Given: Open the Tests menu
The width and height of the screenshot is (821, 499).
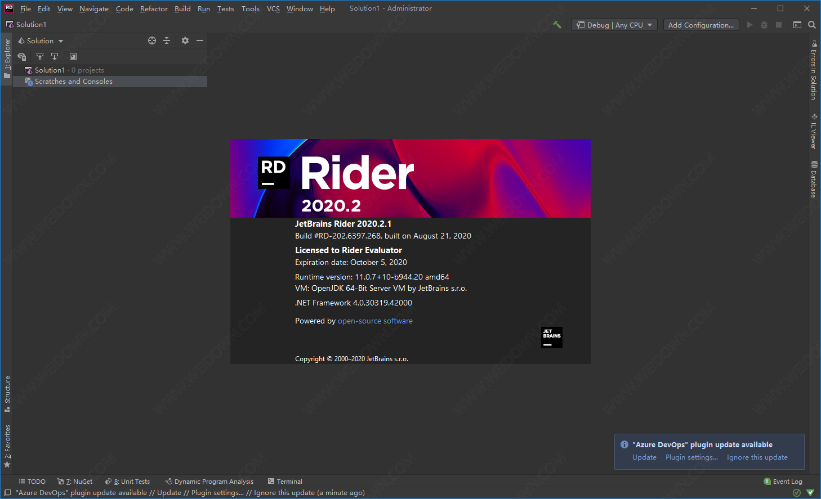Looking at the screenshot, I should point(225,8).
